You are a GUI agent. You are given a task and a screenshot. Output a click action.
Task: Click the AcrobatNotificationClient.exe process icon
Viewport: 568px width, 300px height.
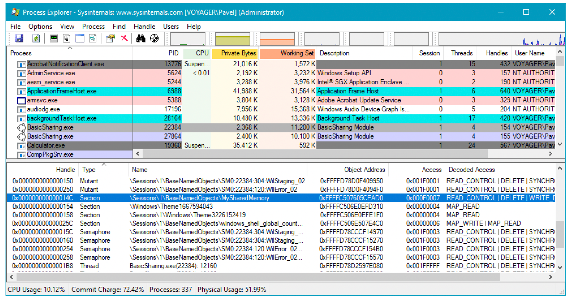[21, 64]
